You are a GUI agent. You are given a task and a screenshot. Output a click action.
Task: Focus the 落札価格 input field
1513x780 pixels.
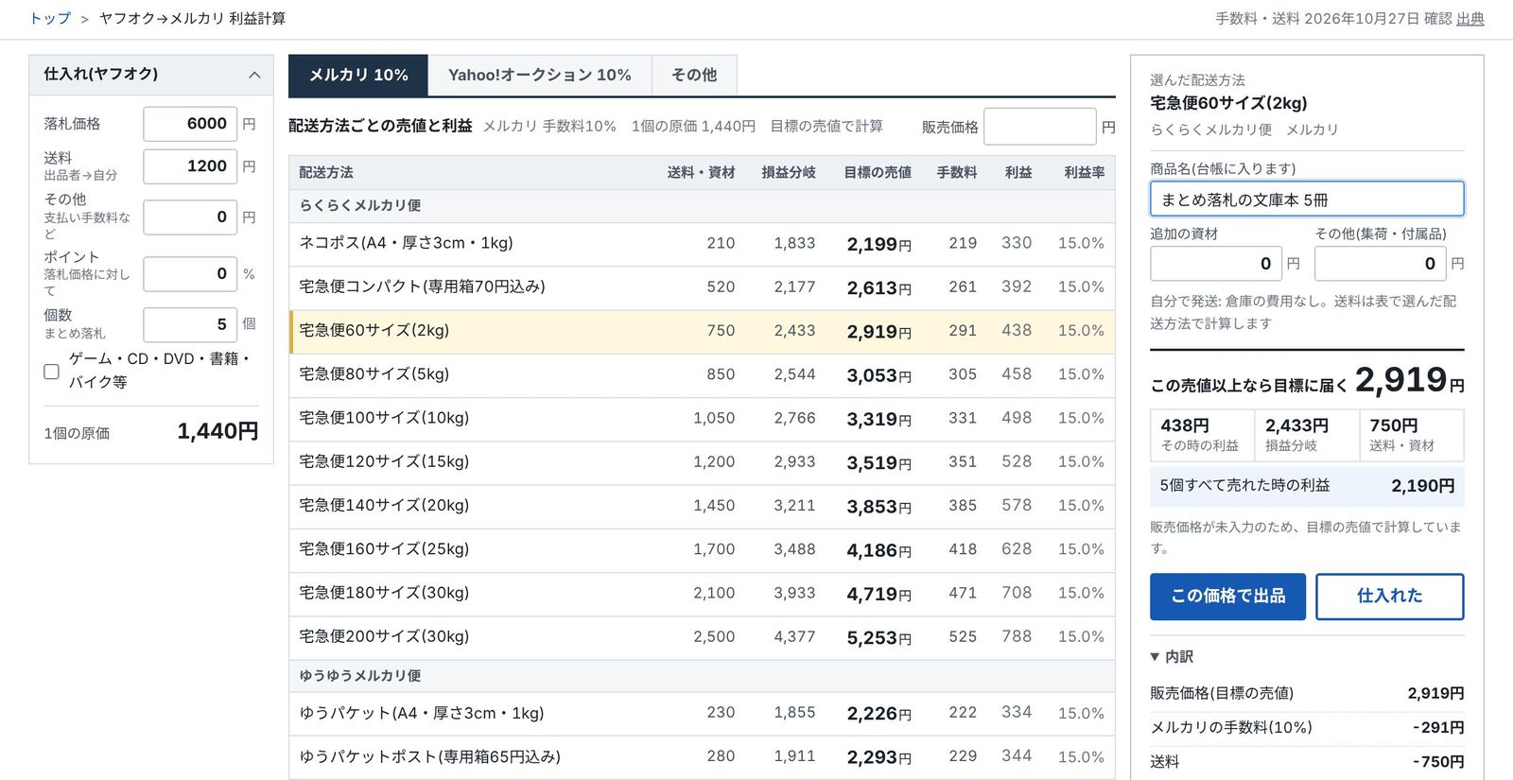[190, 124]
